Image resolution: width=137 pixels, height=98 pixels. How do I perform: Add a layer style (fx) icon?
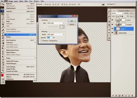coord(116,96)
